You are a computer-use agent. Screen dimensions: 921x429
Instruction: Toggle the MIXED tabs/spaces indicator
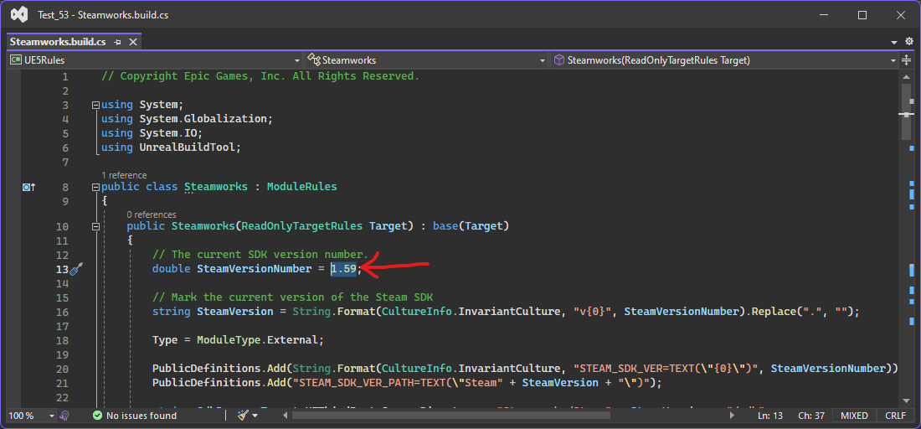tap(854, 416)
